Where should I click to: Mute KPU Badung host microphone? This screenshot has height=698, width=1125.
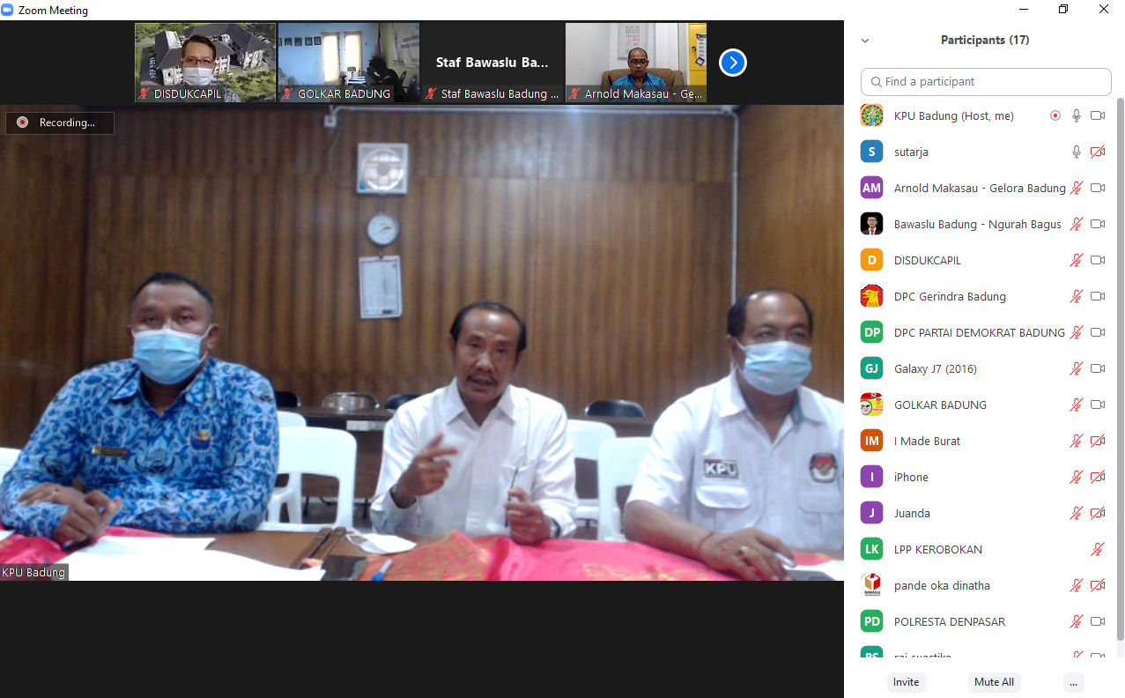click(1076, 115)
